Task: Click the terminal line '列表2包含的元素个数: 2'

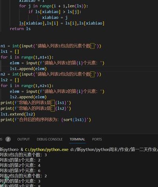Action: click(23, 176)
